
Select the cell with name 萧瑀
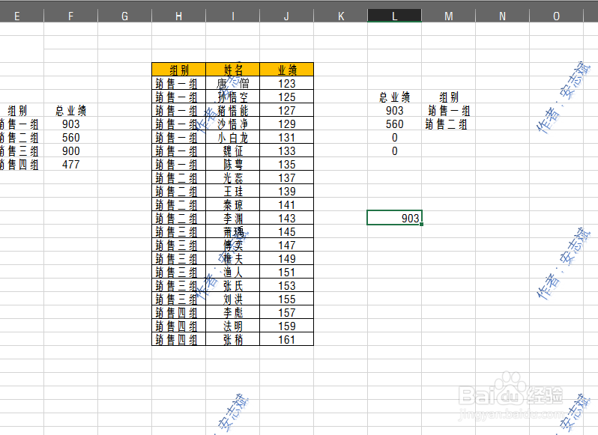click(x=232, y=231)
